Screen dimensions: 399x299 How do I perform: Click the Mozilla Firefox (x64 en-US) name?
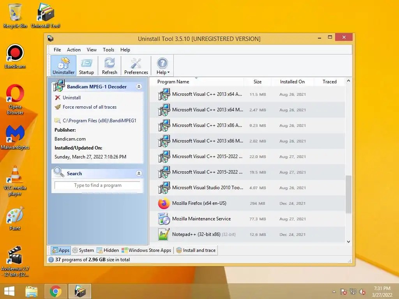tap(199, 203)
